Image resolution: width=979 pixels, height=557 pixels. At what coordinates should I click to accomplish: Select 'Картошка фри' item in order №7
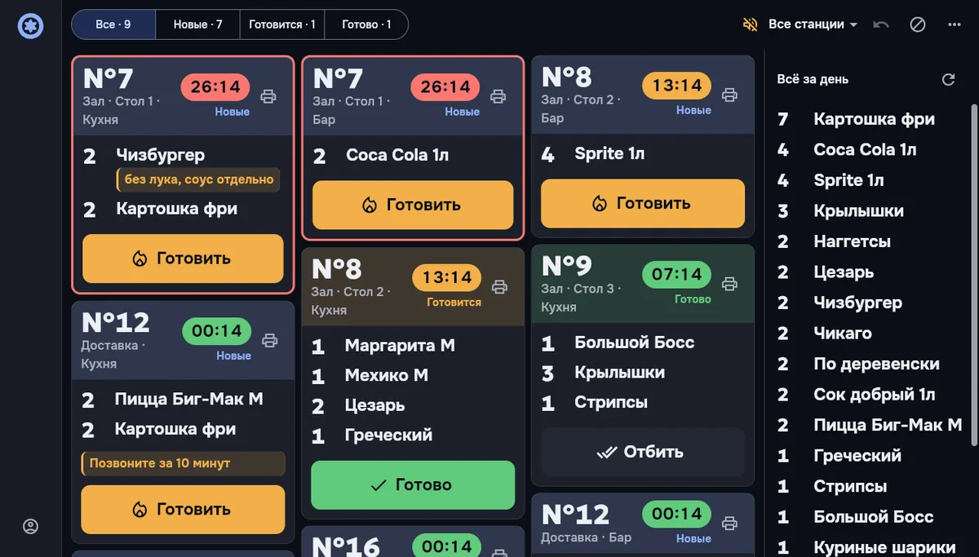(x=176, y=209)
